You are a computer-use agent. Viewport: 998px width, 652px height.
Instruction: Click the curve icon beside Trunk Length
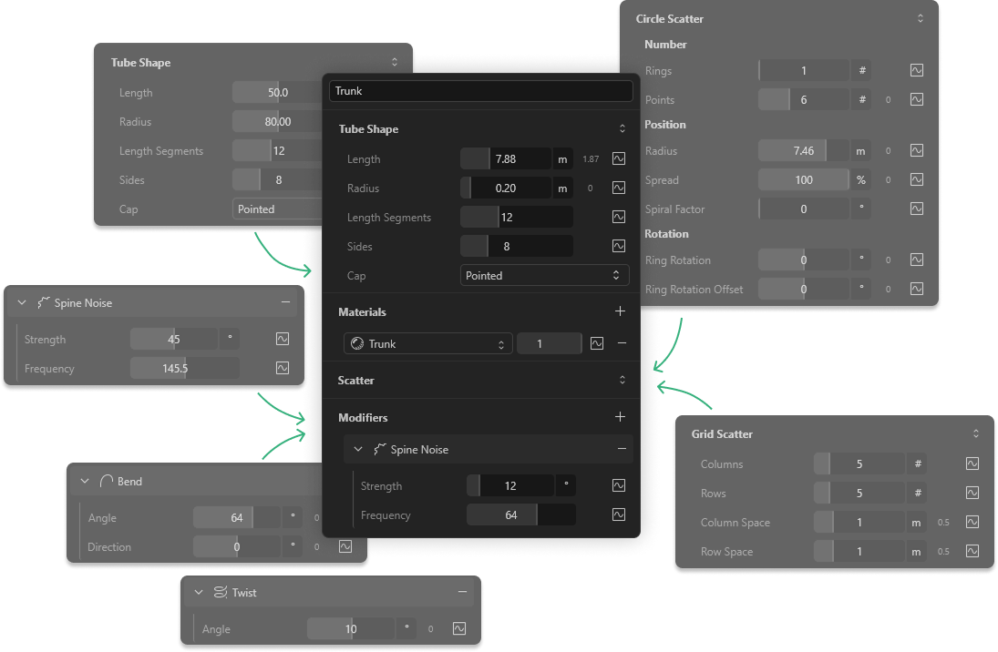[x=619, y=158]
